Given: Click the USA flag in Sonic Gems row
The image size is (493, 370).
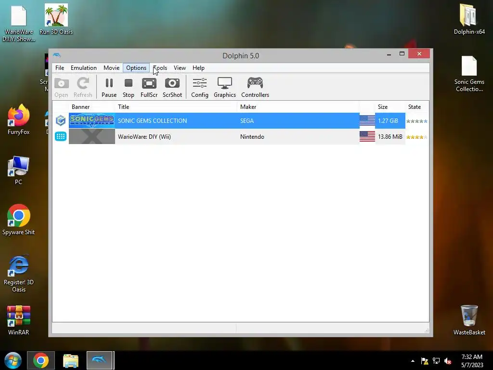Looking at the screenshot, I should tap(367, 121).
